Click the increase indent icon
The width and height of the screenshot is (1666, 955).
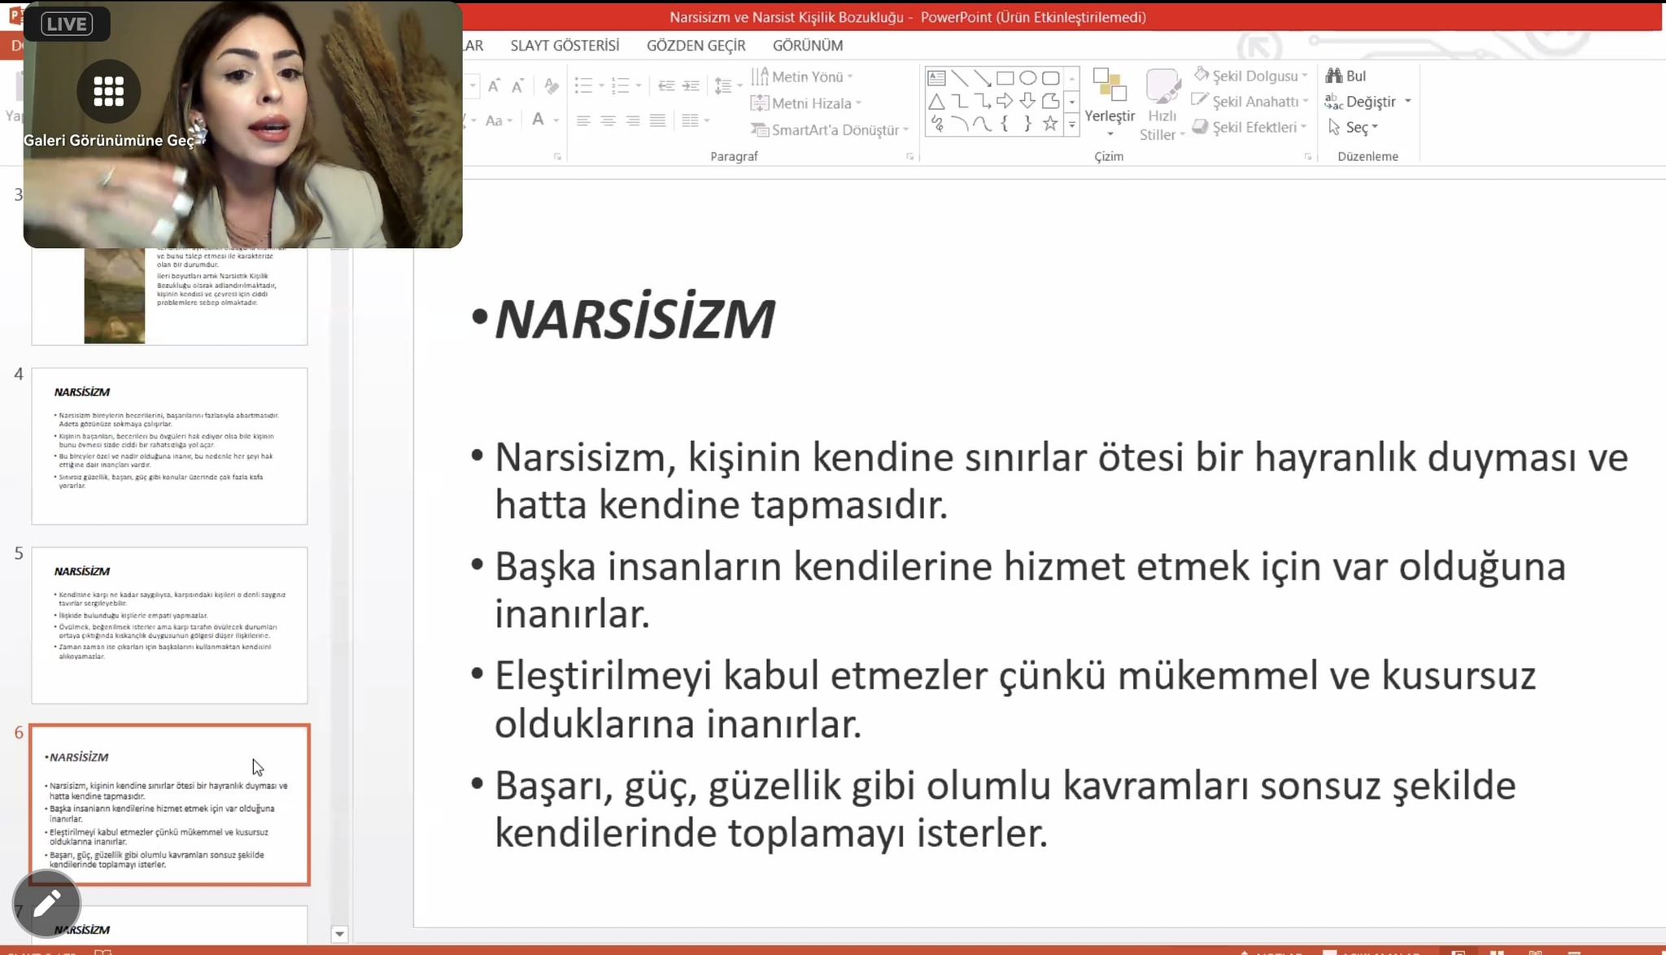coord(691,85)
